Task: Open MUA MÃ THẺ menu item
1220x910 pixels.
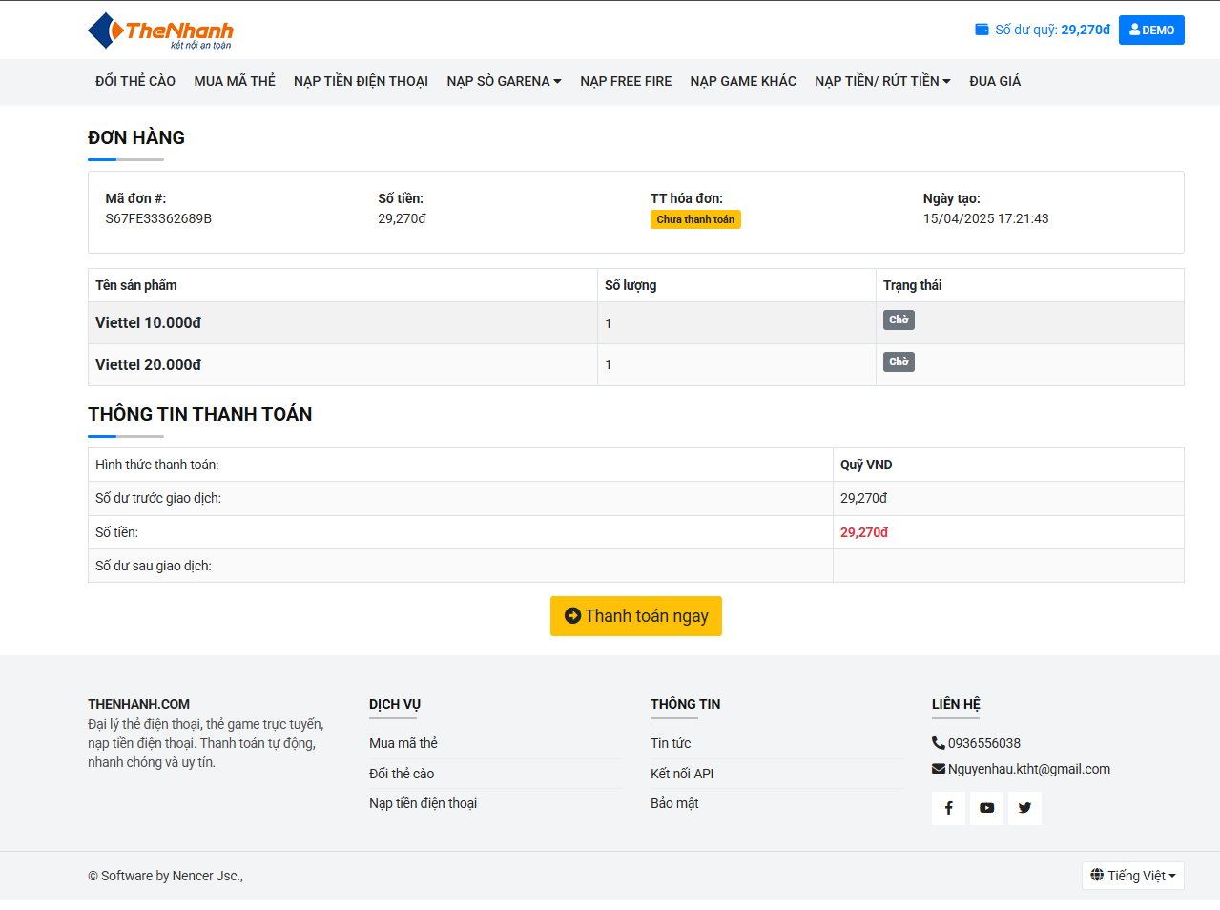Action: [235, 81]
